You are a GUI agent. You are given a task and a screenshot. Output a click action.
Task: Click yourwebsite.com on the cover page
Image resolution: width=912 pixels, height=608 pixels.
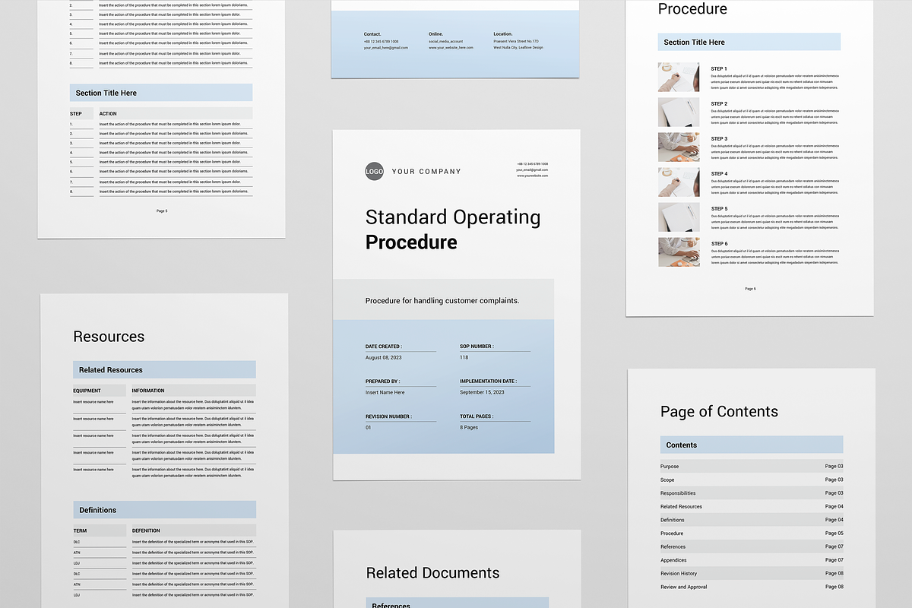[x=533, y=176]
